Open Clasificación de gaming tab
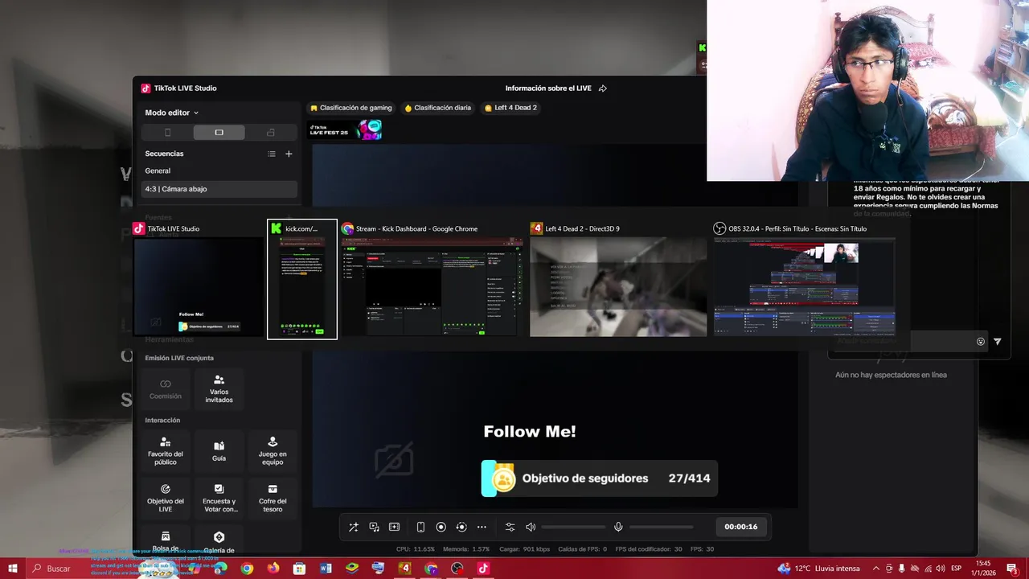The height and width of the screenshot is (579, 1029). coord(351,108)
